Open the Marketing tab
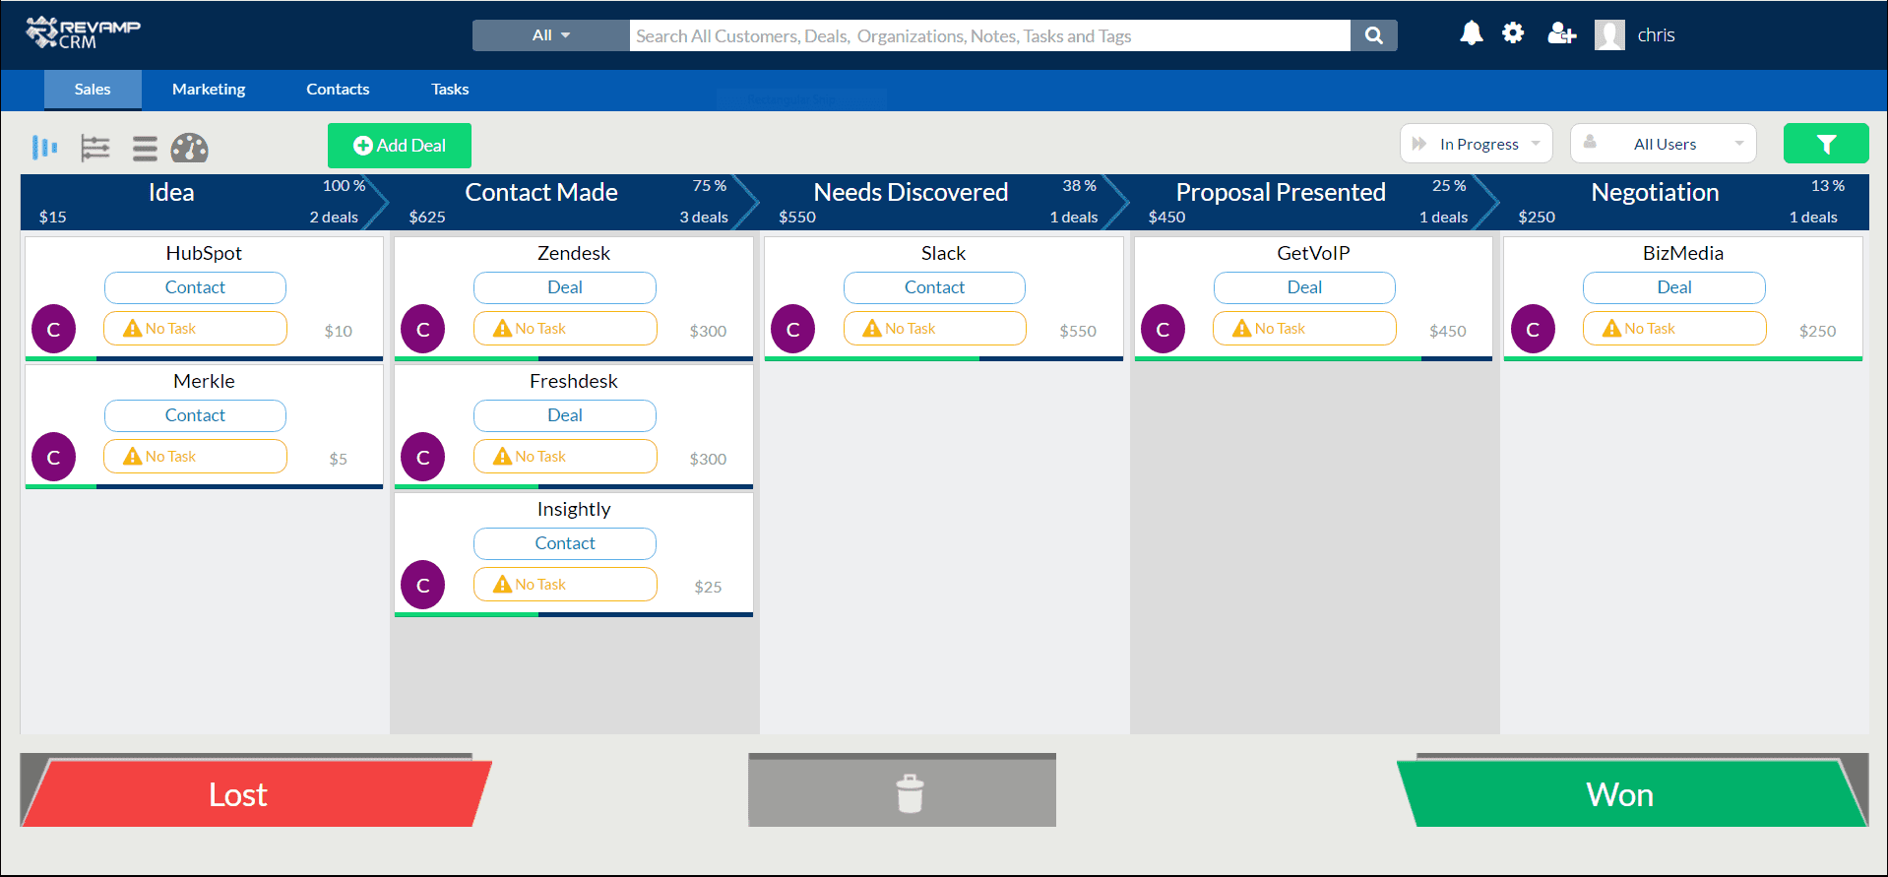The image size is (1888, 877). (x=209, y=90)
